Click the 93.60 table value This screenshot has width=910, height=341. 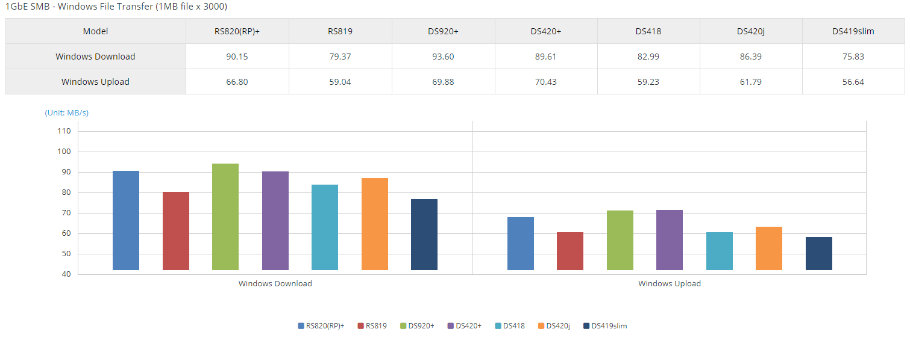444,57
